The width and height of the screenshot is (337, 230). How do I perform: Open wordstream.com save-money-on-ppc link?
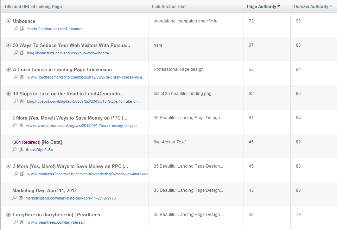coord(81,126)
